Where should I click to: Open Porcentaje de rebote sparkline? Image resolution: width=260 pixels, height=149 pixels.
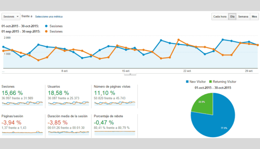(x=115, y=133)
